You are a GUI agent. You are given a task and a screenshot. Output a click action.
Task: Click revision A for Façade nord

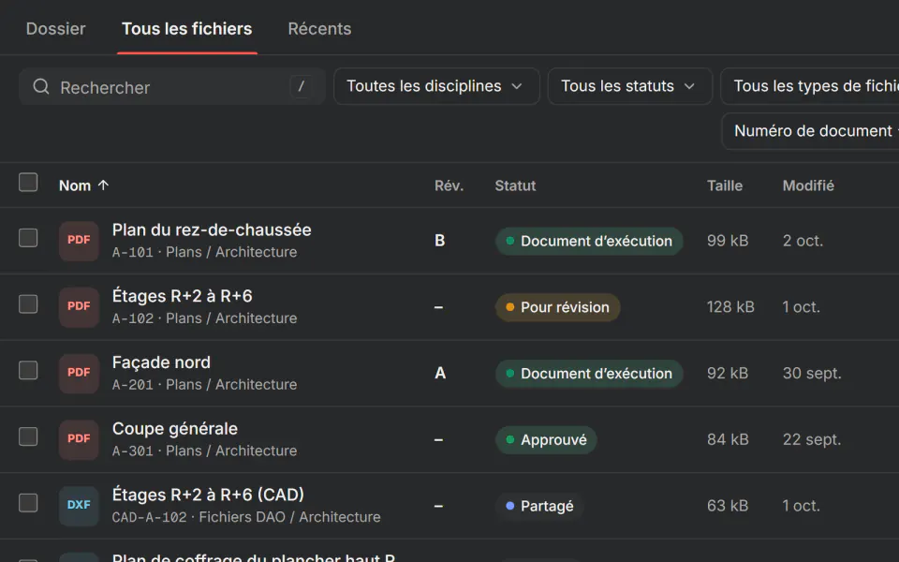[x=440, y=374]
